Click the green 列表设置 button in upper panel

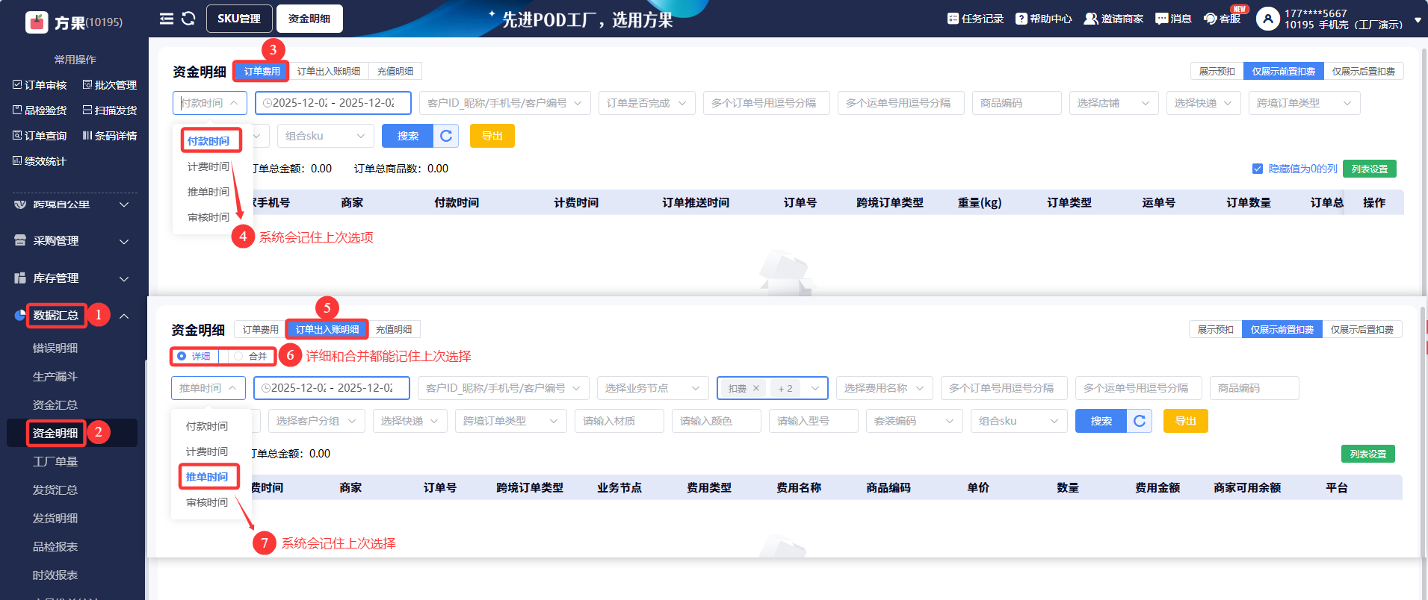click(1369, 169)
